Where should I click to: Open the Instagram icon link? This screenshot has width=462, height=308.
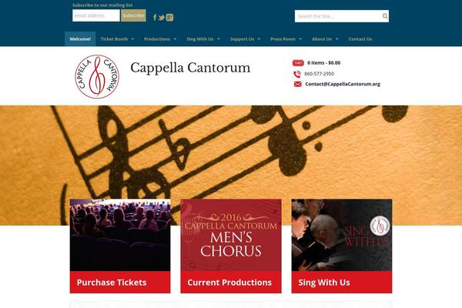coord(169,18)
